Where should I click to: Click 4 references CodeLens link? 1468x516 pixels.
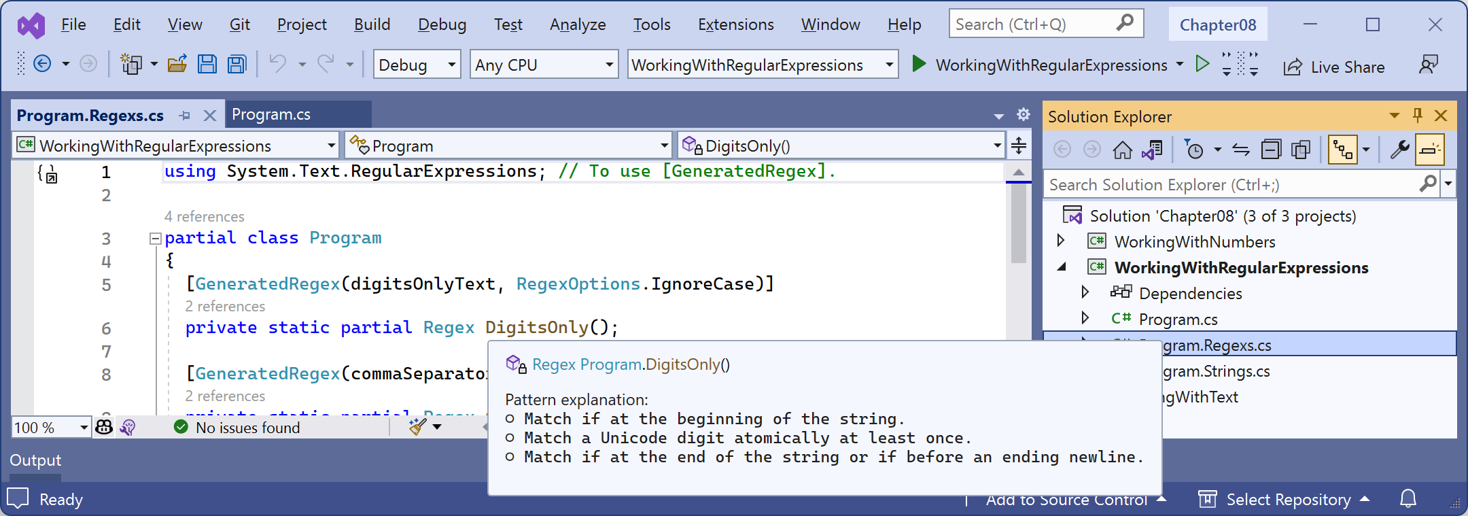[x=204, y=216]
